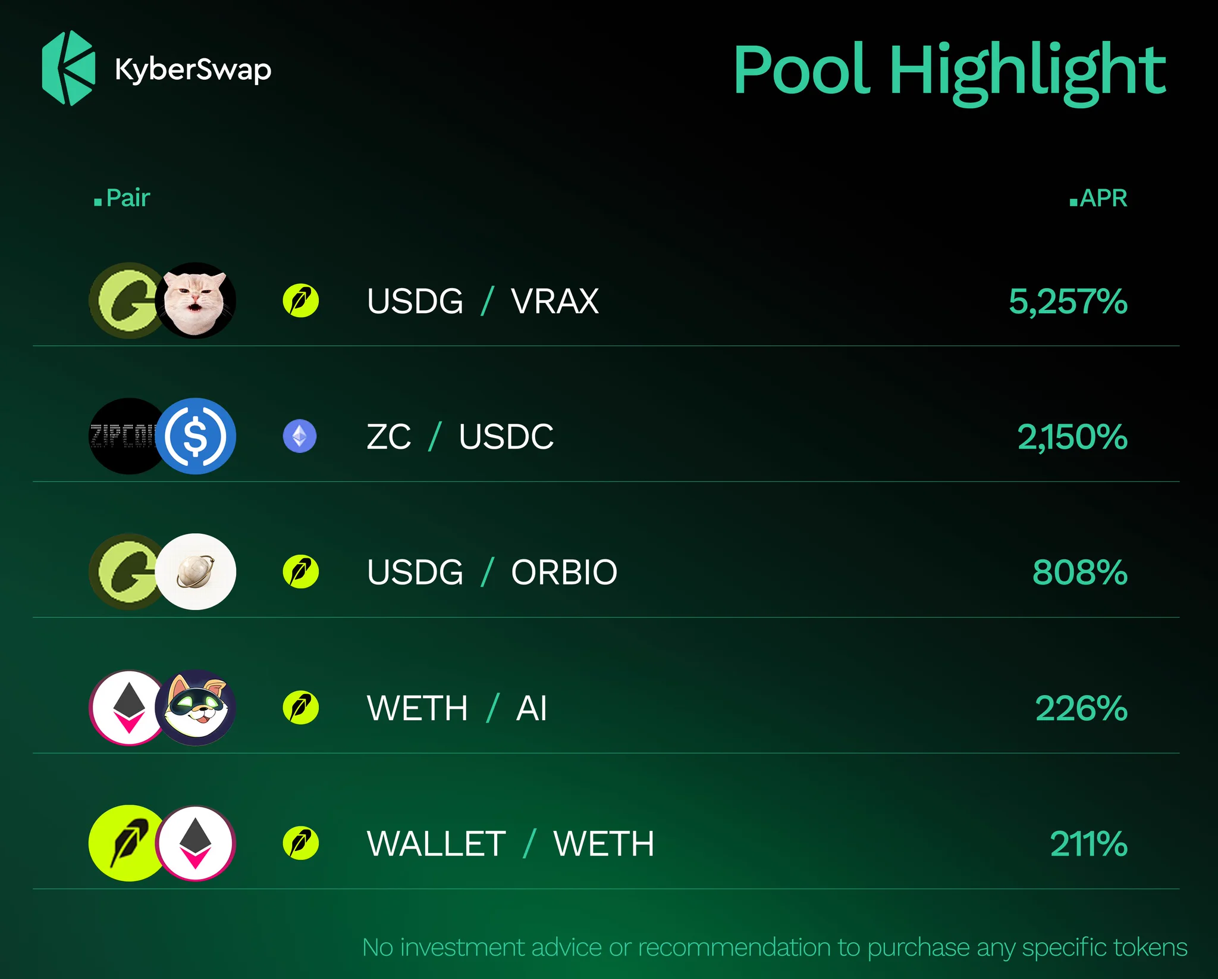The height and width of the screenshot is (979, 1218).
Task: Click the chain icon beside USDG / VRAX
Action: click(x=300, y=301)
